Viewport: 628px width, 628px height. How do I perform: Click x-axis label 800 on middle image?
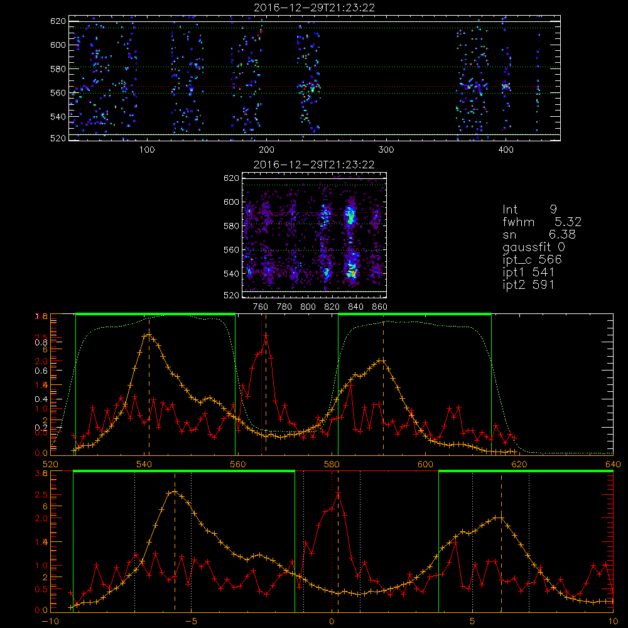308,307
